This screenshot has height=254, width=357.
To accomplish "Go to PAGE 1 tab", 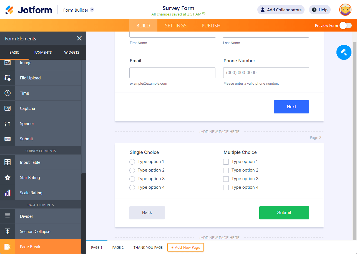I will (97, 247).
